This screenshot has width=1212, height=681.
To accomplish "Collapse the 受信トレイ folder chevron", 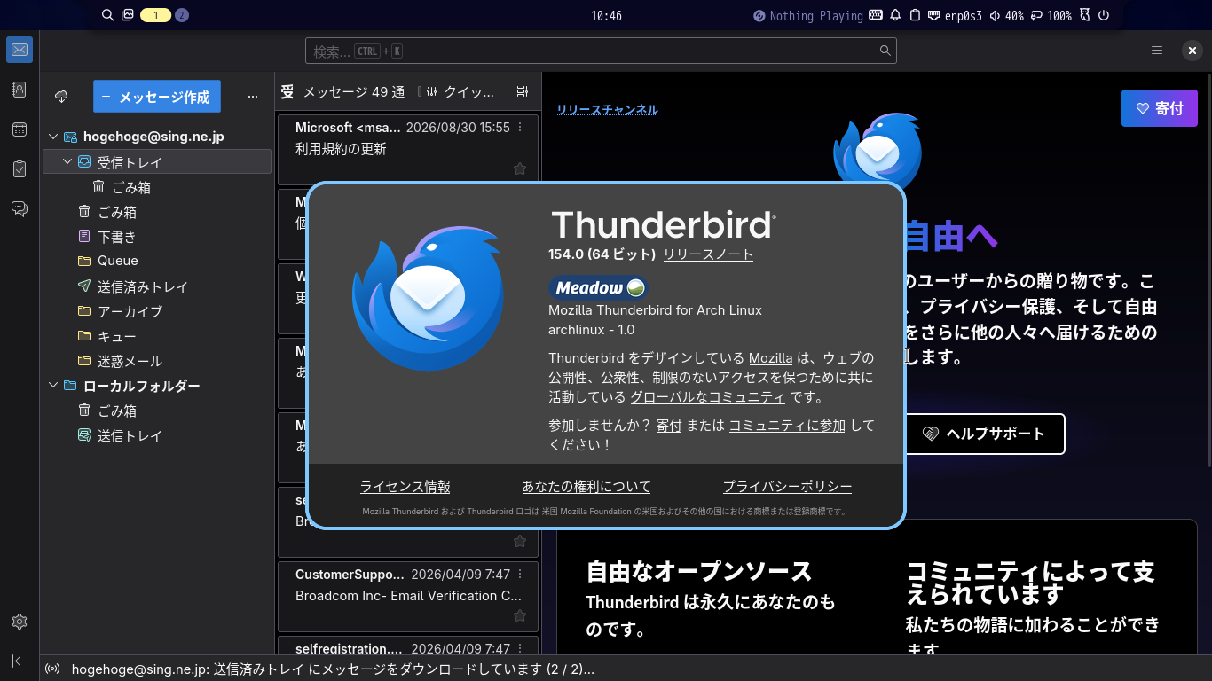I will coord(67,161).
